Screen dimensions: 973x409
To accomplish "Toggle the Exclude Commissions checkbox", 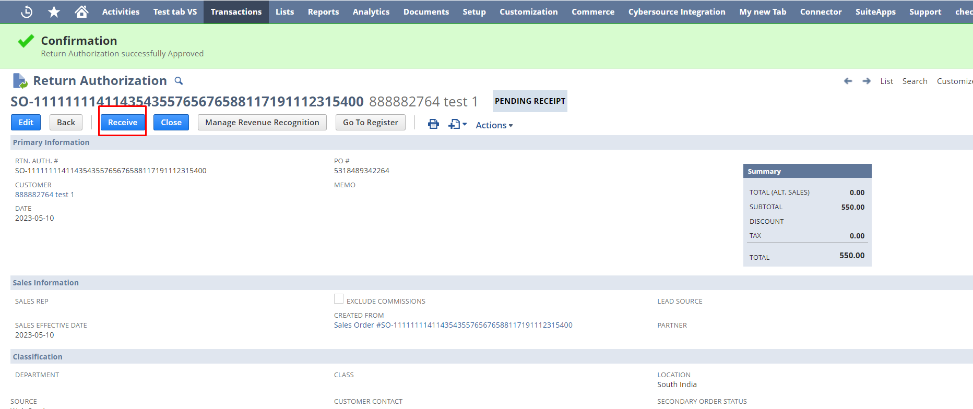I will [x=339, y=299].
